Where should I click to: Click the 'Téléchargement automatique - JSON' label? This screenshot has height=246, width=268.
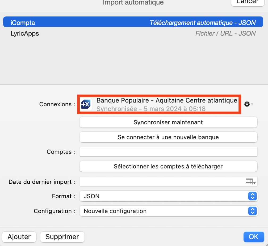click(x=203, y=23)
